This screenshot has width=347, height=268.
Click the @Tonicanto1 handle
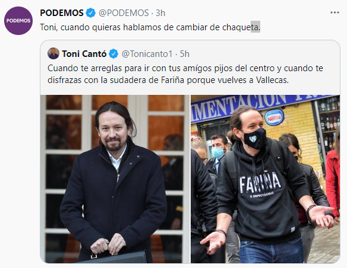coord(147,54)
